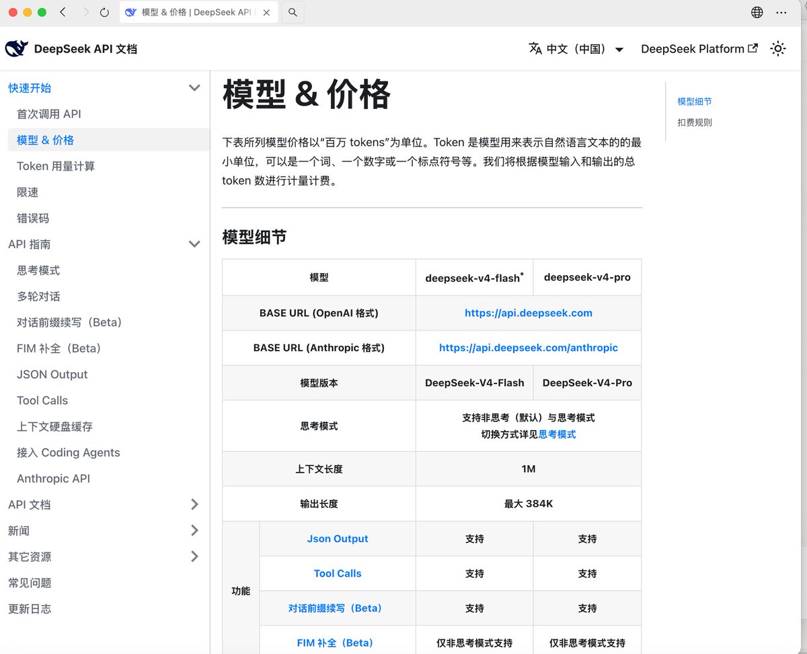Open the browser ellipsis menu
Image resolution: width=807 pixels, height=654 pixels.
coord(781,11)
